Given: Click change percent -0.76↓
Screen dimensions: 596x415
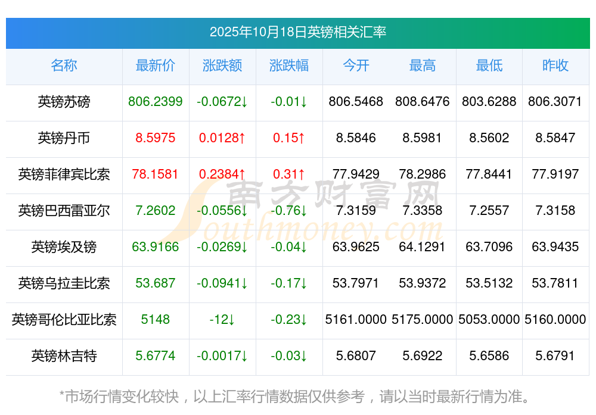Looking at the screenshot, I should pos(289,210).
